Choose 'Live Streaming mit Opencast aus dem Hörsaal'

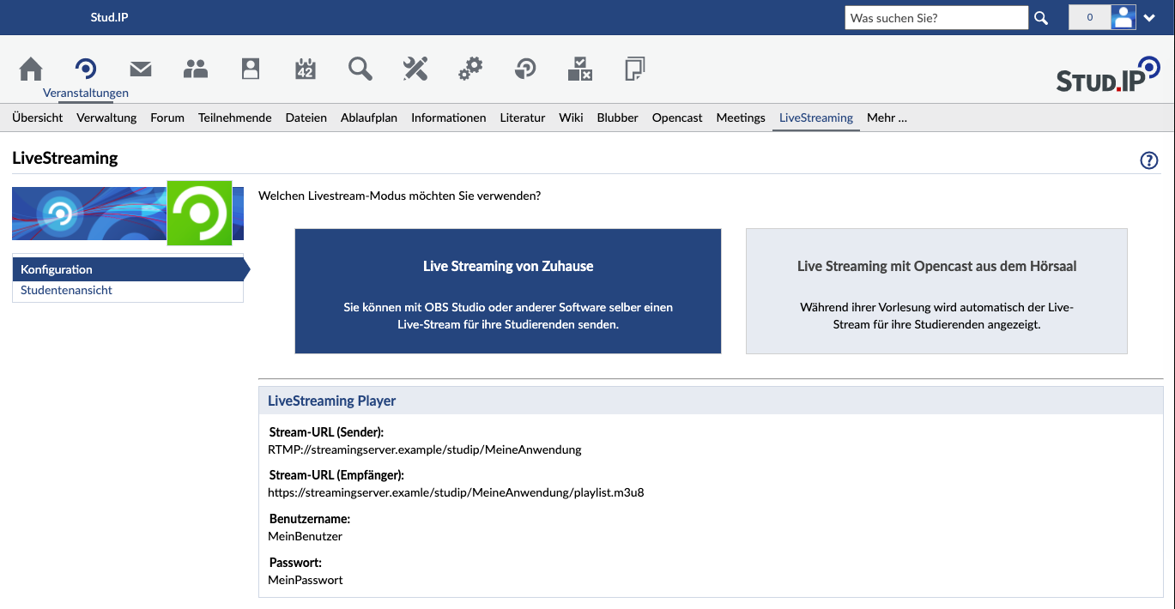[936, 291]
